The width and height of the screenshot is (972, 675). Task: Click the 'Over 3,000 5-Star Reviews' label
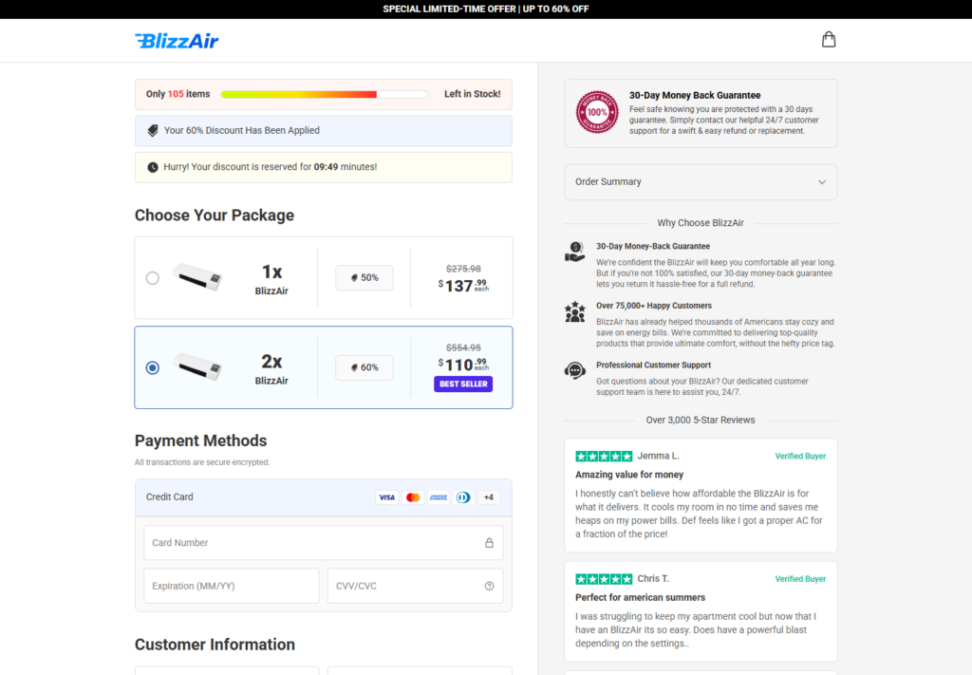point(701,421)
